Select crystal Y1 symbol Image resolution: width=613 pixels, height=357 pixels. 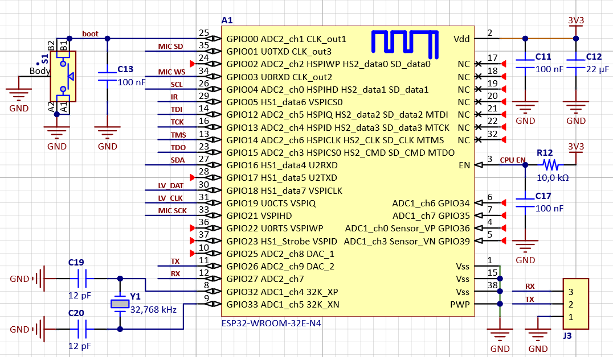point(120,304)
